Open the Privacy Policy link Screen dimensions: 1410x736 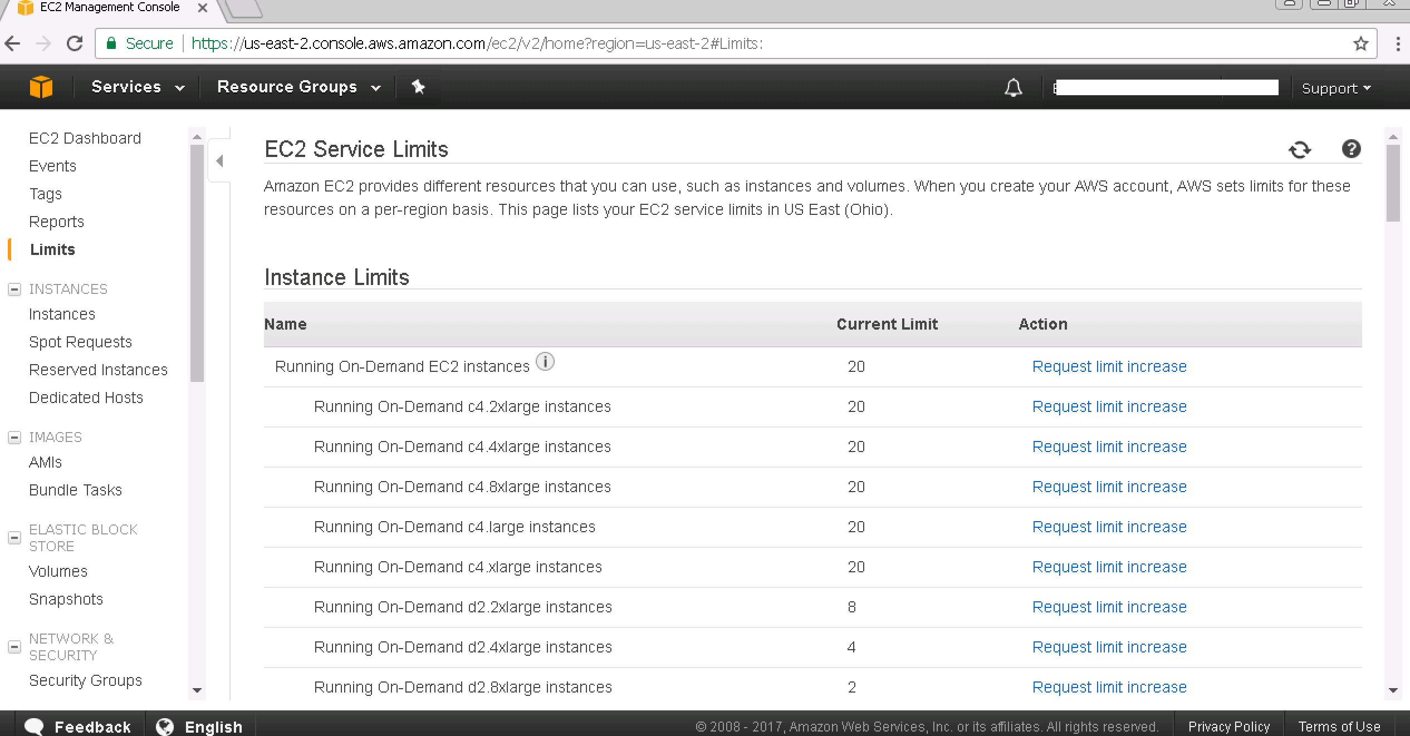1229,727
